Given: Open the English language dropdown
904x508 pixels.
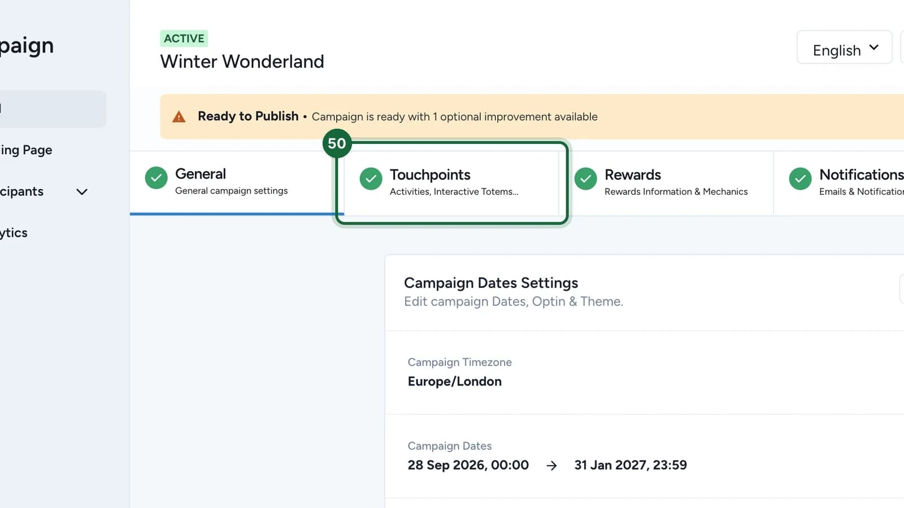Looking at the screenshot, I should [x=844, y=47].
